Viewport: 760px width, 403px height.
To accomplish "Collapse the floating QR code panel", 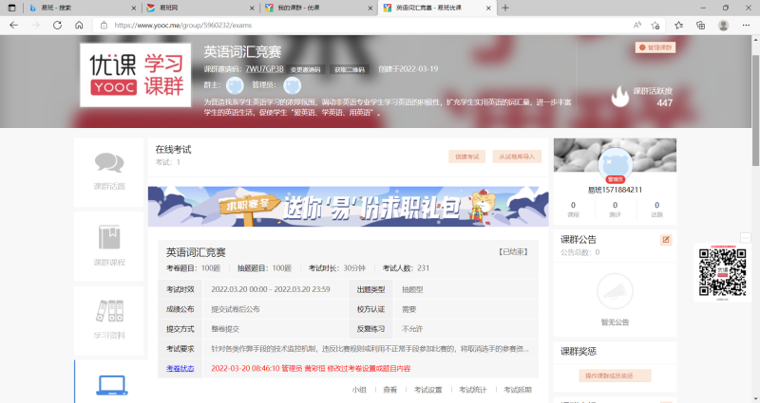I will pos(745,237).
